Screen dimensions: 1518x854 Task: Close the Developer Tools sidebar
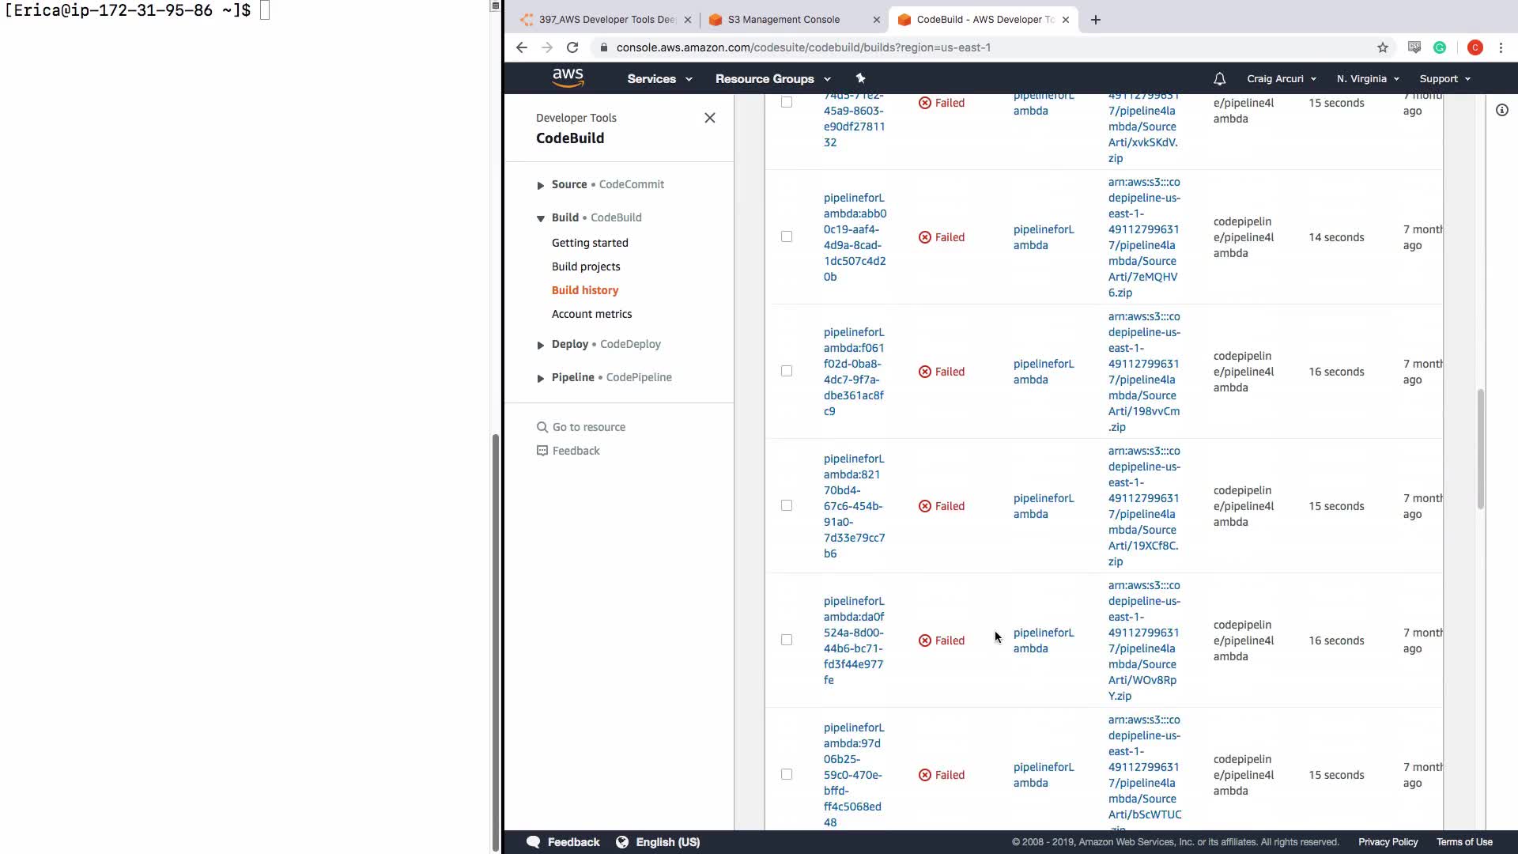pyautogui.click(x=709, y=118)
